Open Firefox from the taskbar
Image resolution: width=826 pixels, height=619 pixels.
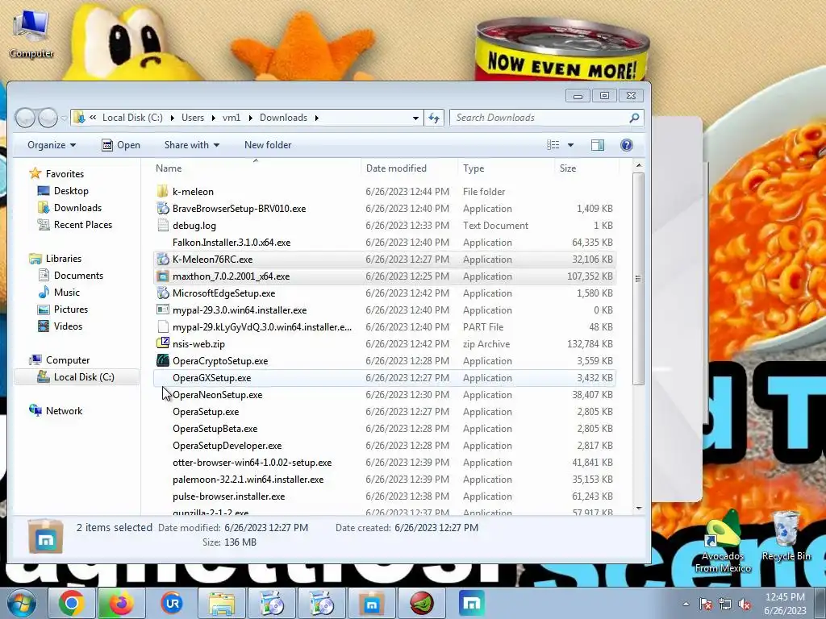click(x=122, y=603)
